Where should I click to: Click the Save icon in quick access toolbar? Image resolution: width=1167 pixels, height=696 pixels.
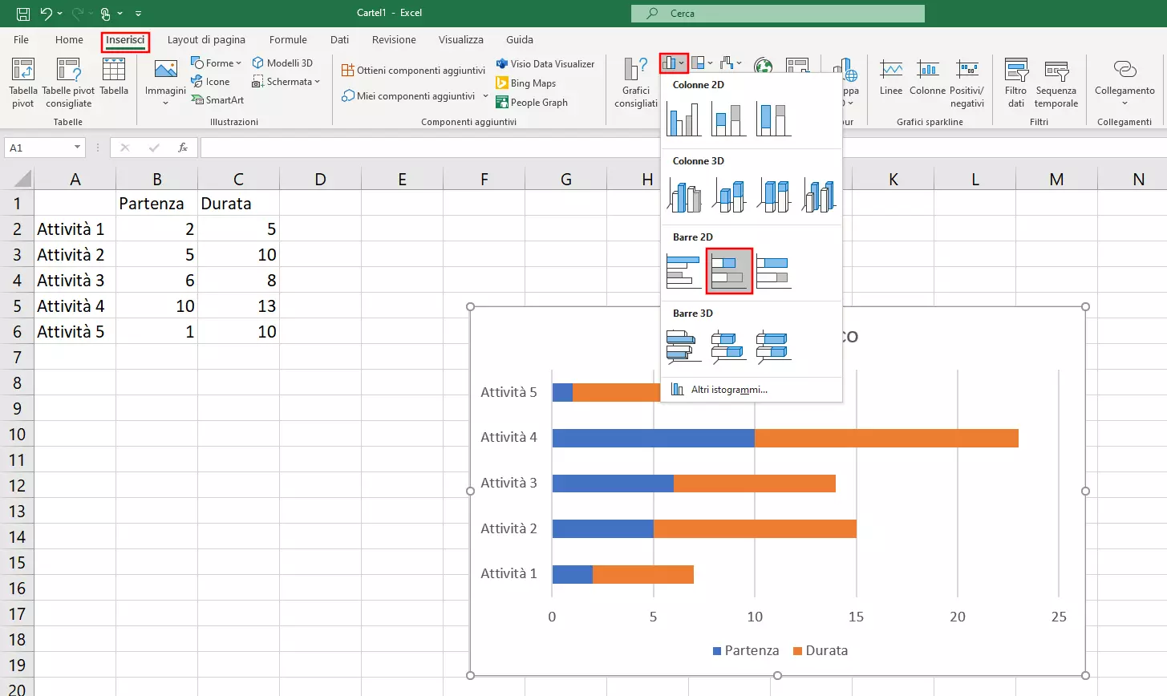[x=23, y=13]
